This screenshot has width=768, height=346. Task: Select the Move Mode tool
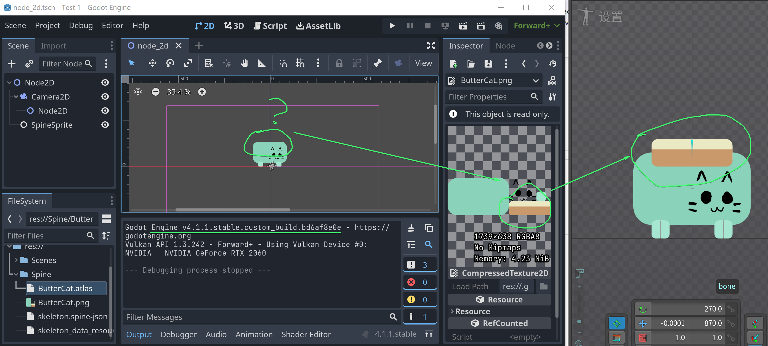coord(152,63)
